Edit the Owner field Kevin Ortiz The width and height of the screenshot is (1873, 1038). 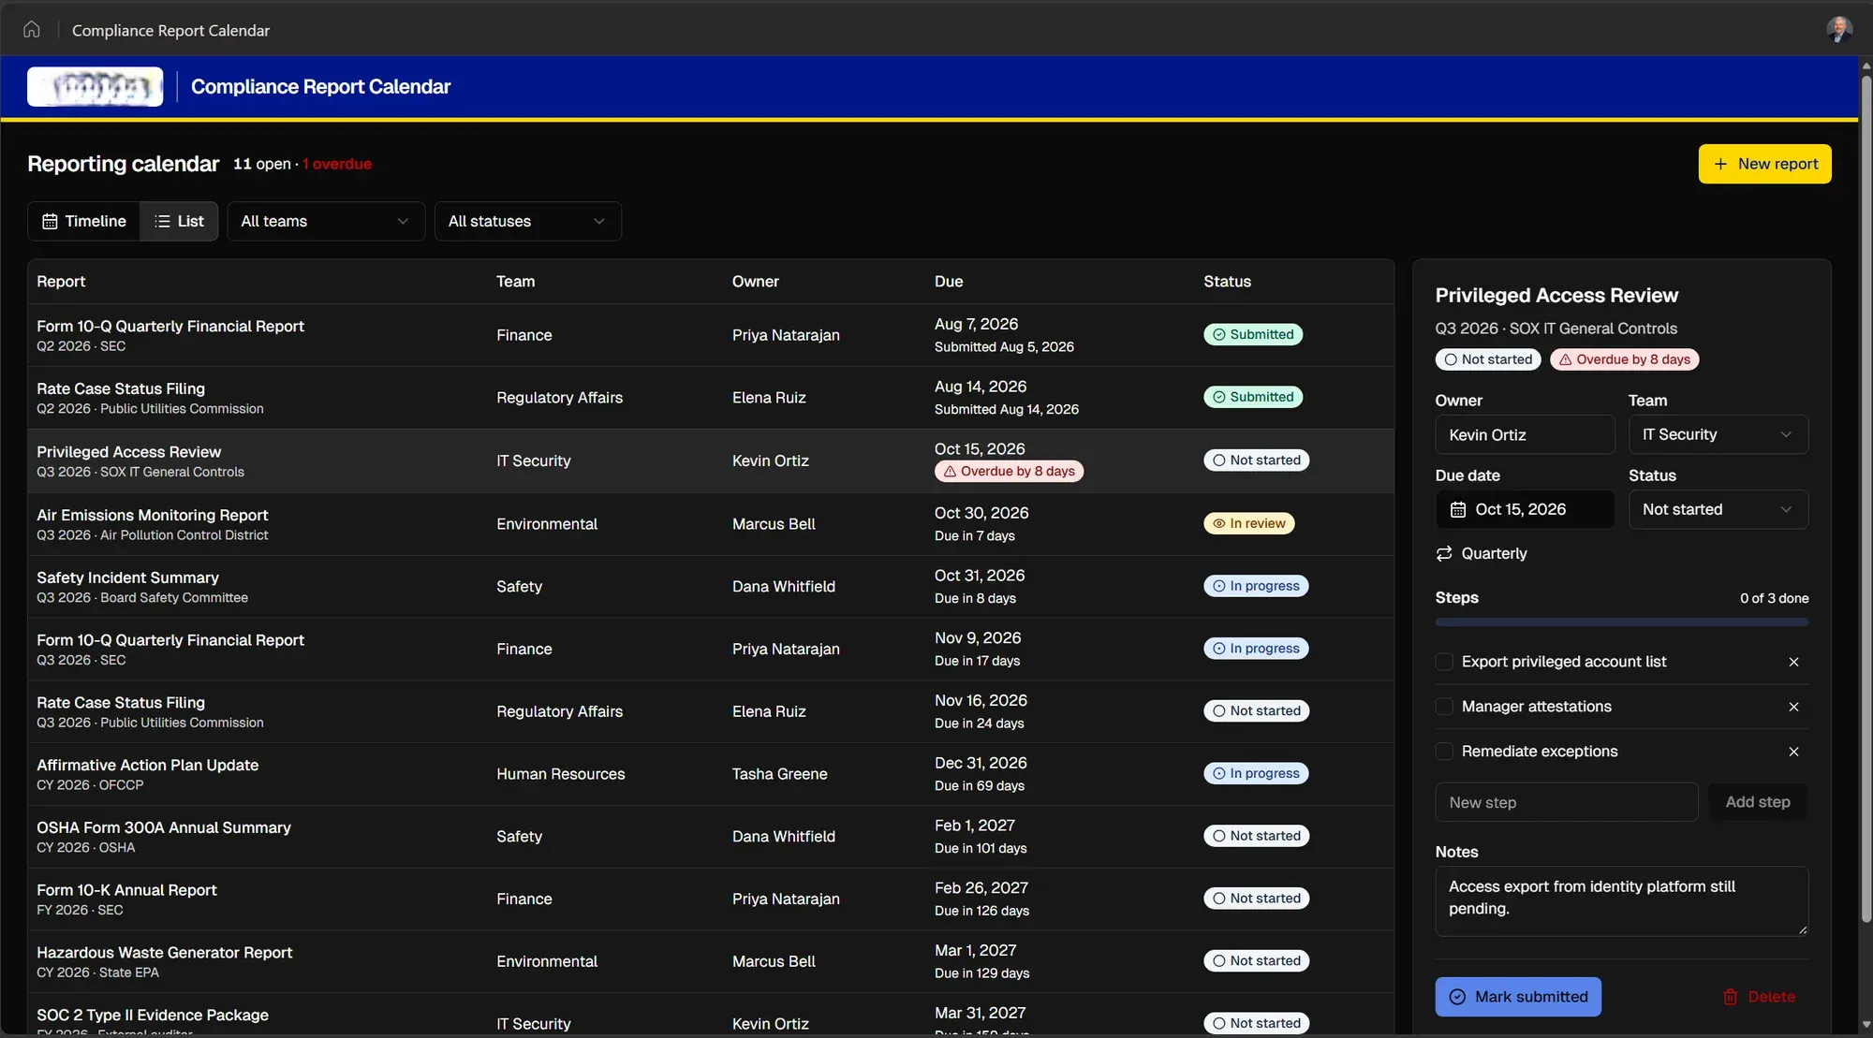point(1525,434)
